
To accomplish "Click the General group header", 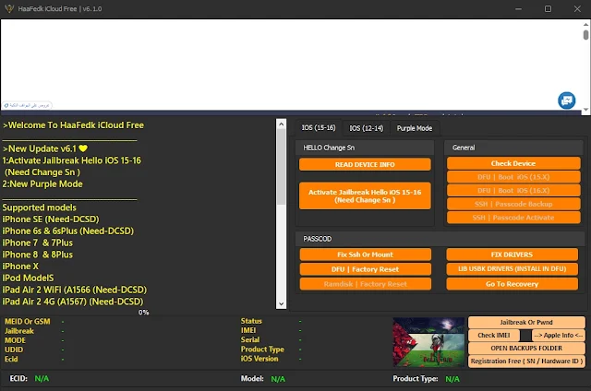I will click(x=513, y=148).
